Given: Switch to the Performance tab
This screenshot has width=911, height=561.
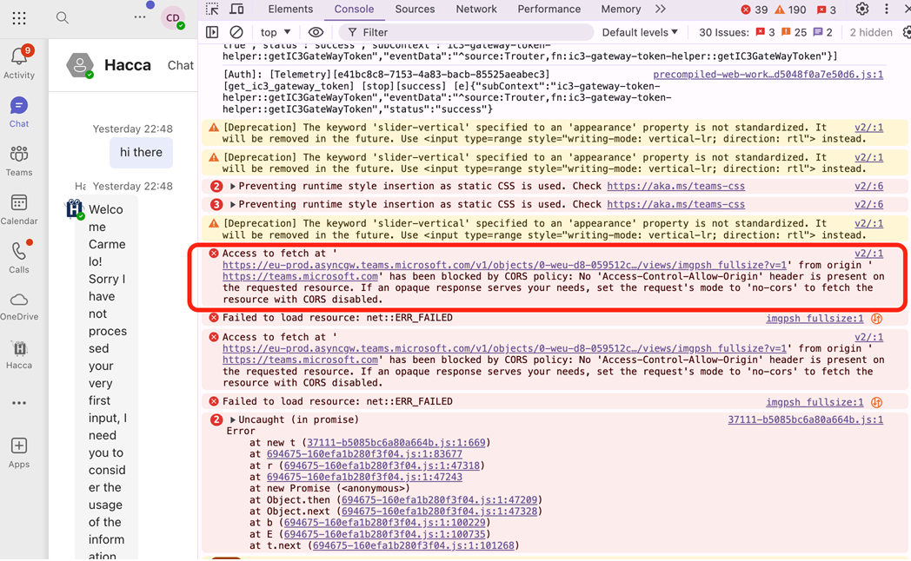Looking at the screenshot, I should click(549, 10).
